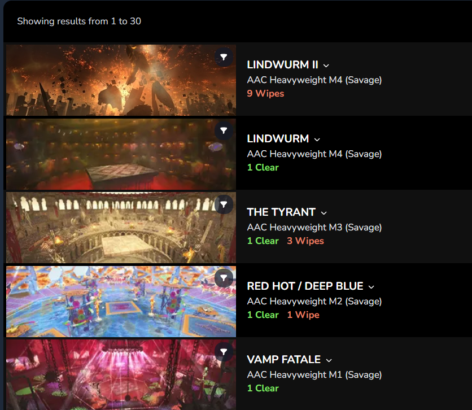This screenshot has width=472, height=410.
Task: Open the 1 Wipe link
Action: click(303, 315)
